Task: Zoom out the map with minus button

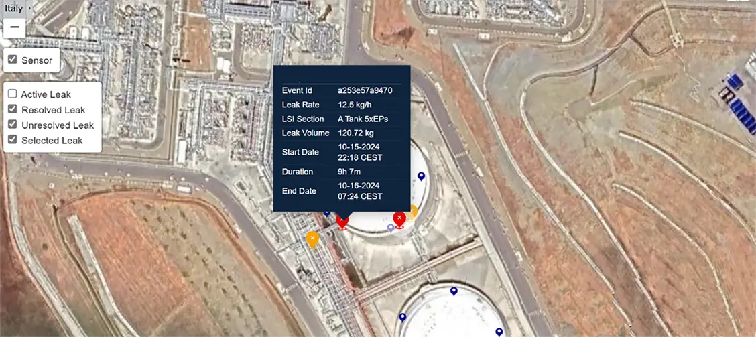Action: pyautogui.click(x=15, y=27)
